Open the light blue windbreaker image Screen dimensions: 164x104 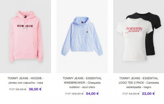click(x=82, y=36)
